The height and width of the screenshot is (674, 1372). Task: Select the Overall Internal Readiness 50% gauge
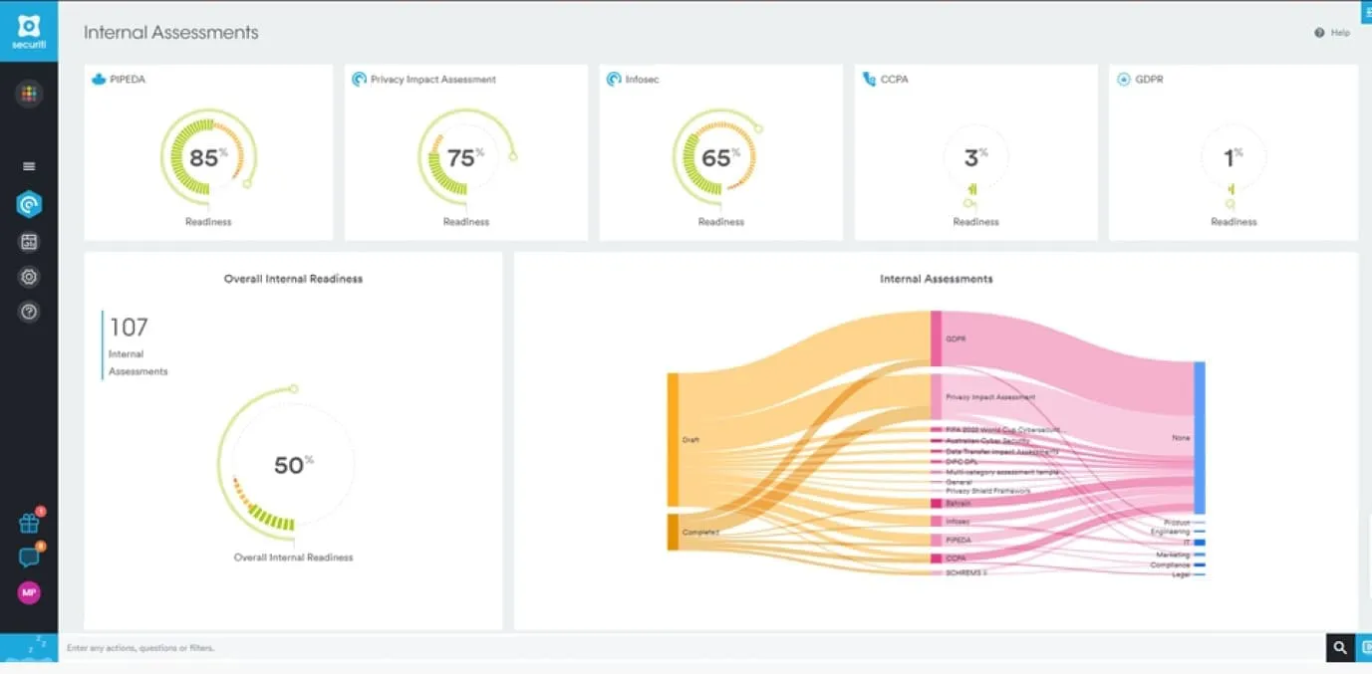(x=289, y=466)
